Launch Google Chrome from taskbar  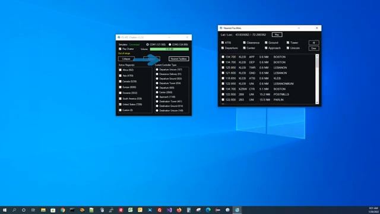(x=63, y=210)
